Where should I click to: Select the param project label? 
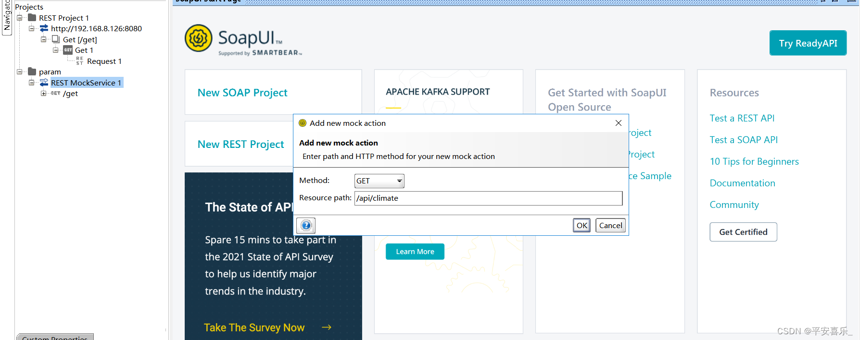50,72
